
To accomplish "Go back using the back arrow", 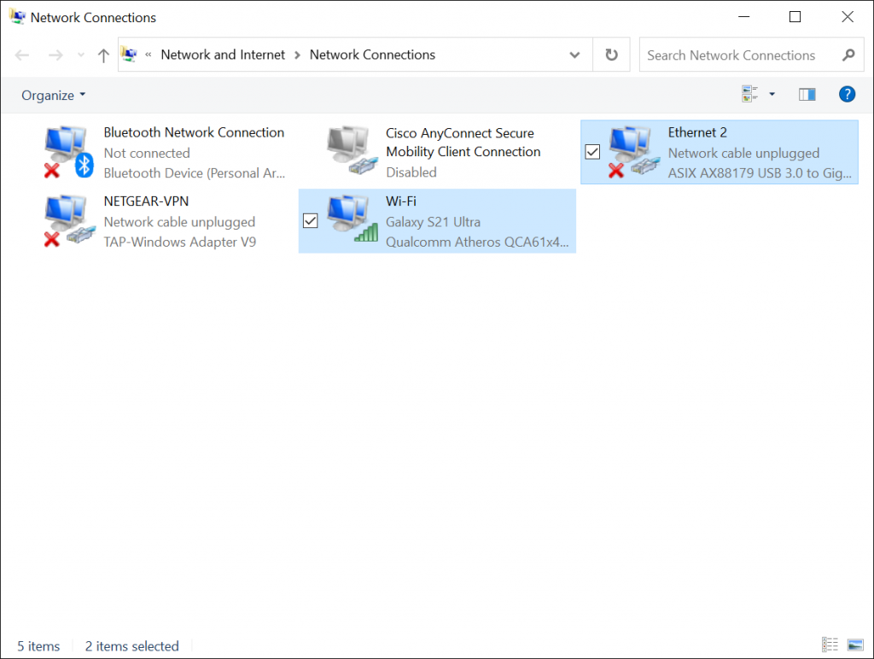I will pos(22,55).
